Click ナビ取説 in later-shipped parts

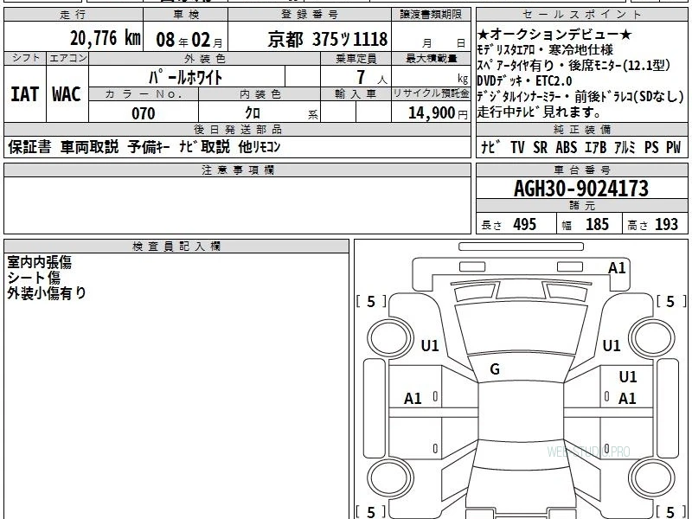(204, 147)
